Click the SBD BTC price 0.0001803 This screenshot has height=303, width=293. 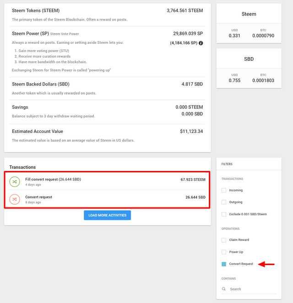(x=263, y=80)
